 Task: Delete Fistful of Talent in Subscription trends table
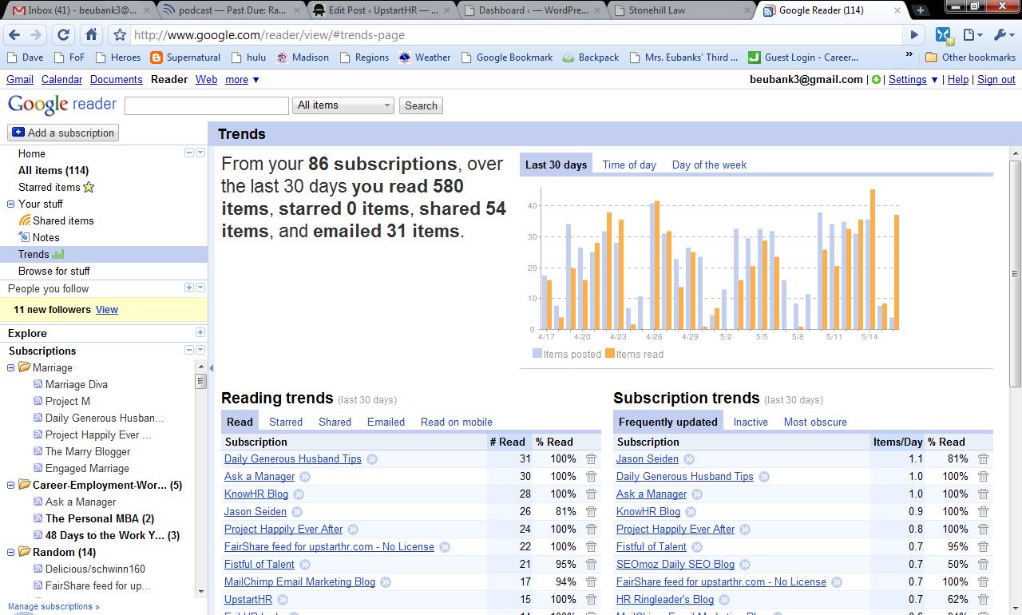983,547
